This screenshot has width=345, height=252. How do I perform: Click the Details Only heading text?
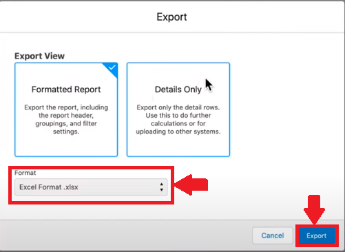[178, 90]
